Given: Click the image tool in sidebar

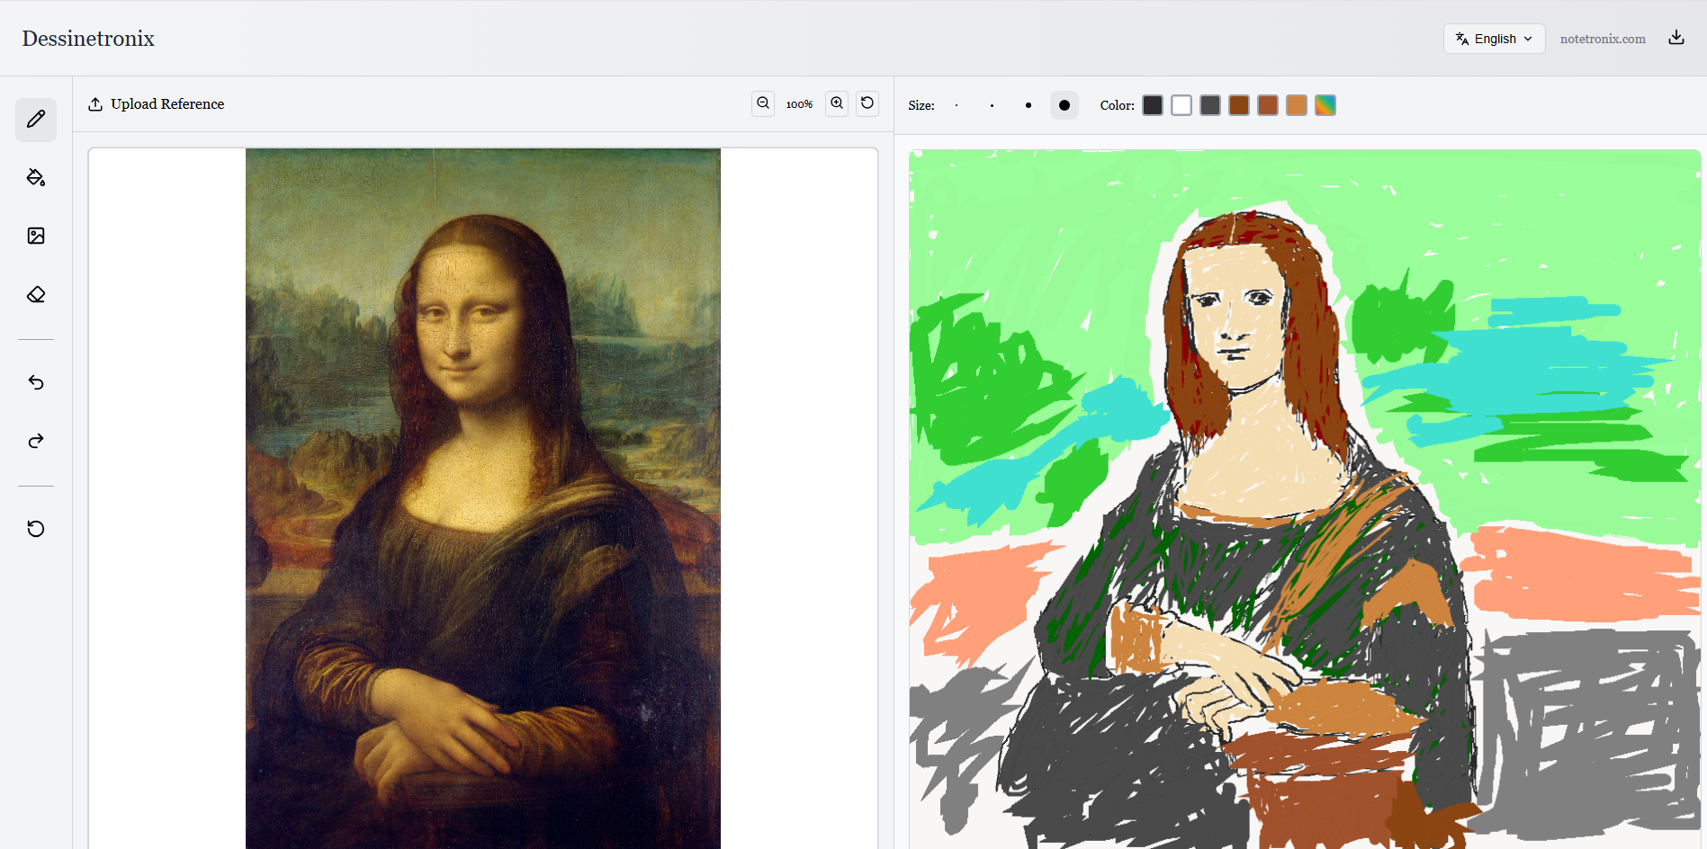Looking at the screenshot, I should tap(36, 236).
